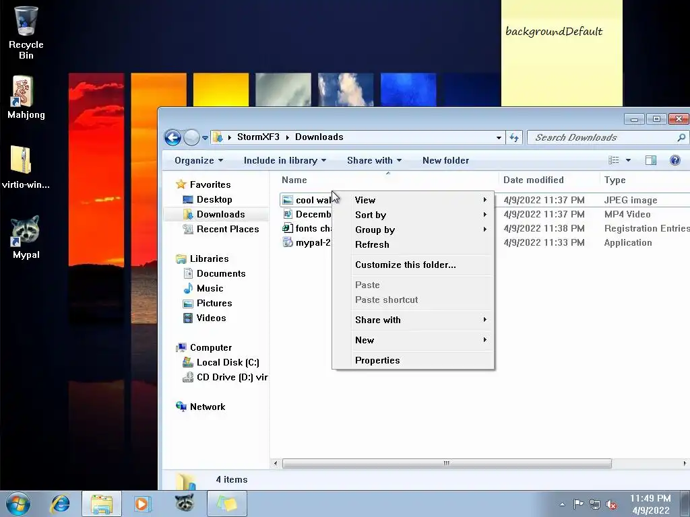This screenshot has height=517, width=690.
Task: Change view using the view icon
Action: click(x=613, y=160)
